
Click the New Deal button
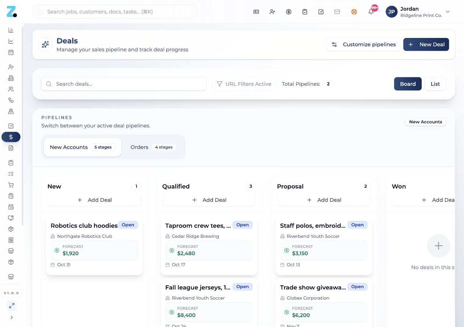point(426,45)
